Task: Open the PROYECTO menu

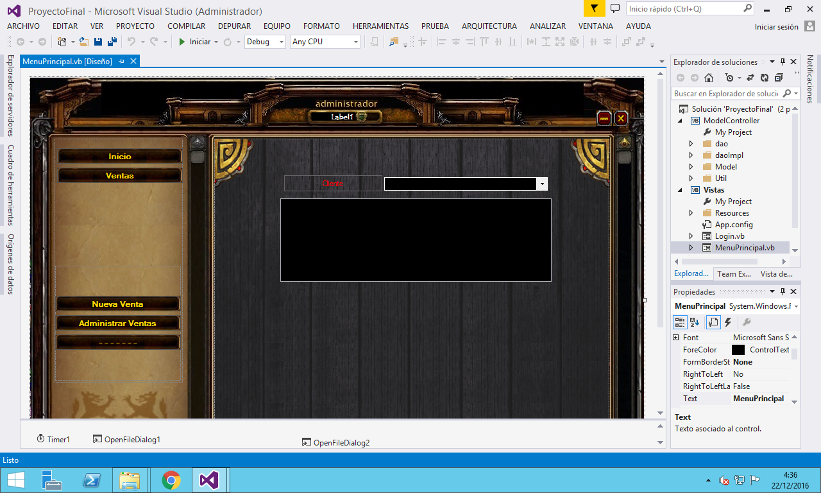Action: click(x=135, y=26)
